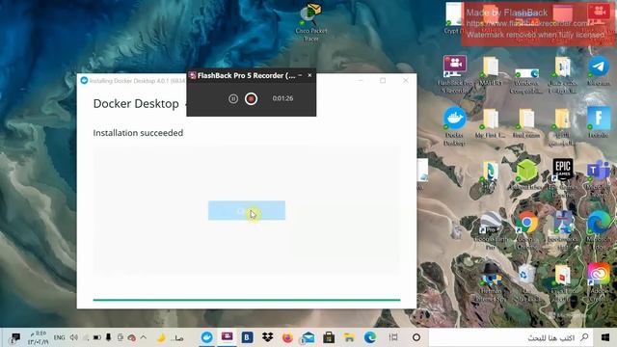Open the Mail app from taskbar
The image size is (617, 347).
[x=308, y=337]
